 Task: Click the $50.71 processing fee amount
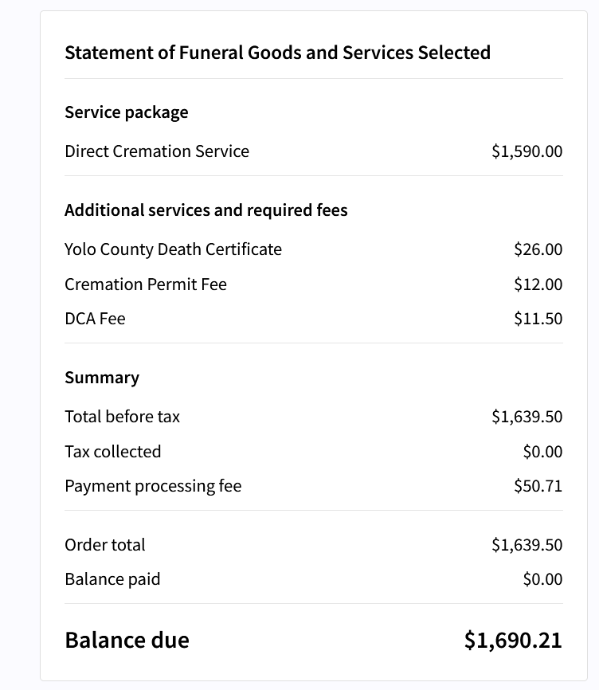[538, 486]
